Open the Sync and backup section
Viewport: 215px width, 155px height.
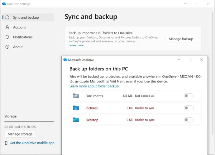click(x=28, y=17)
